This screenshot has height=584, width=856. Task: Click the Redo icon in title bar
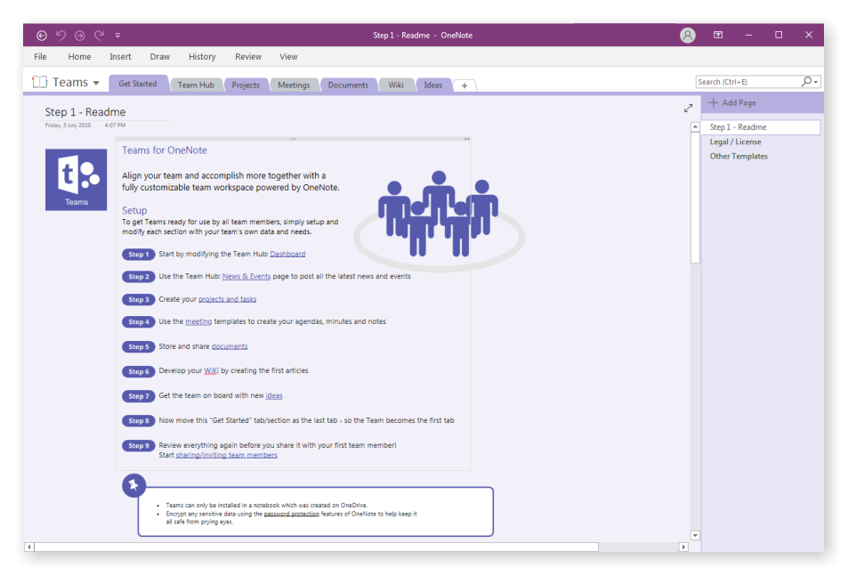point(99,36)
